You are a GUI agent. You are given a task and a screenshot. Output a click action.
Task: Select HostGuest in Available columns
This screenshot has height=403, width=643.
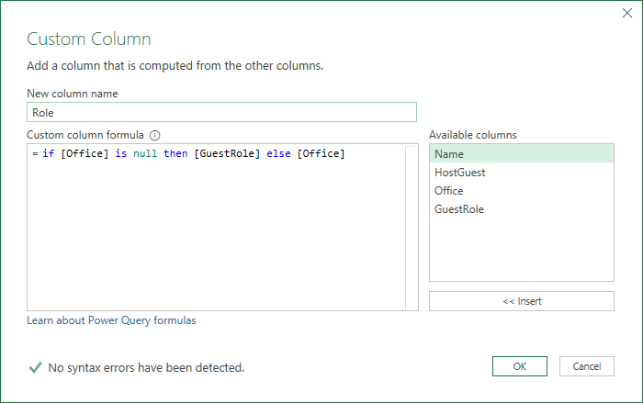click(522, 173)
